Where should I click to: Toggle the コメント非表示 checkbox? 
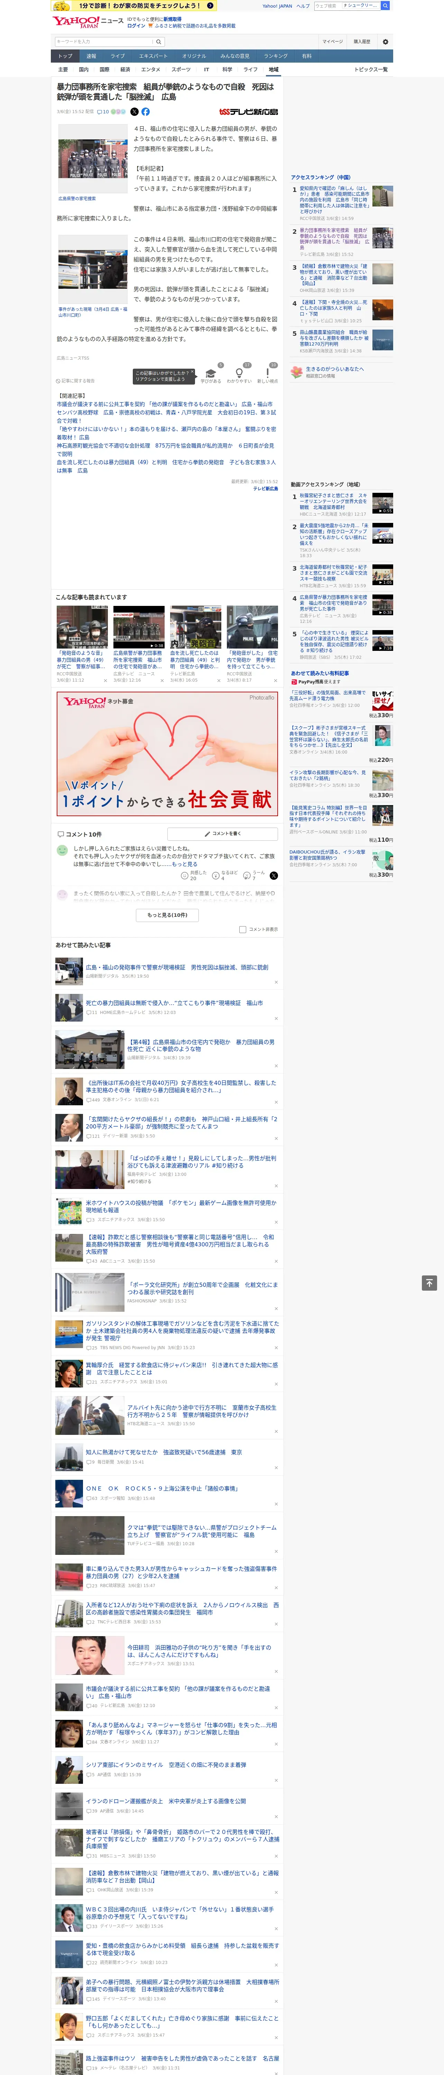pyautogui.click(x=242, y=930)
